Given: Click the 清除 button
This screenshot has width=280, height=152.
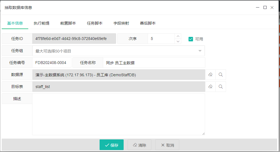Looking at the screenshot, I should tap(140, 145).
